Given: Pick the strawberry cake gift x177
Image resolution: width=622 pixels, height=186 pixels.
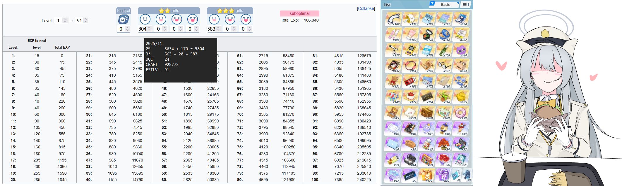Looking at the screenshot, I should [410, 97].
